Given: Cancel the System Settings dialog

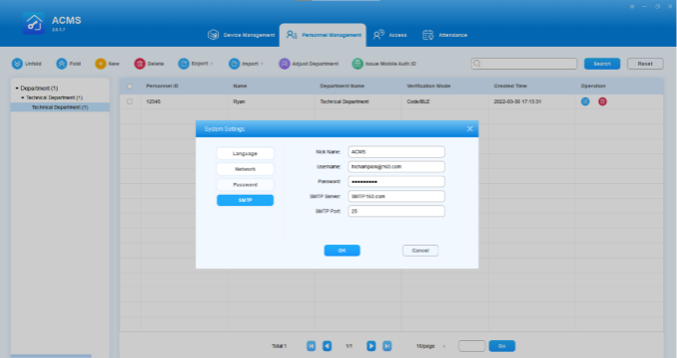Looking at the screenshot, I should coord(420,251).
